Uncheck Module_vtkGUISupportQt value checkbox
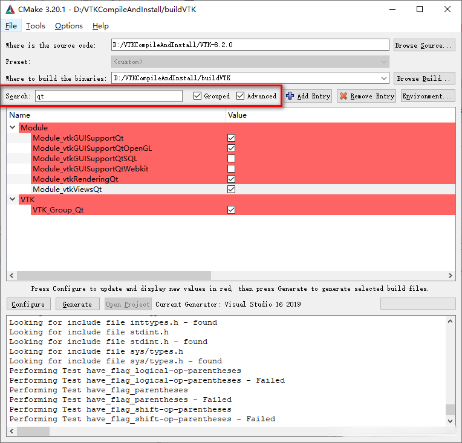 pyautogui.click(x=231, y=138)
